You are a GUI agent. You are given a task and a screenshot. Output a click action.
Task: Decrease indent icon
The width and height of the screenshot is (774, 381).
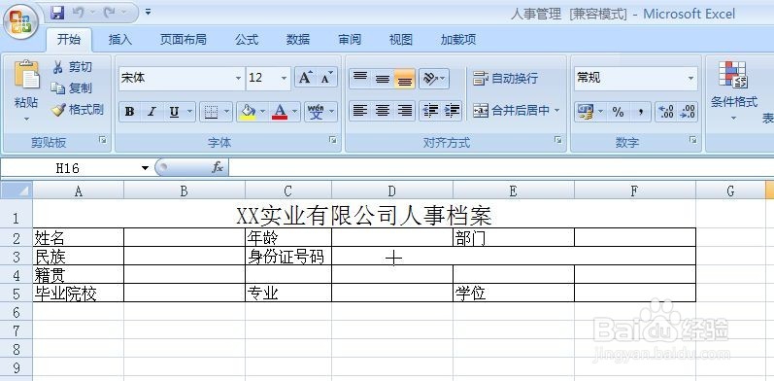[430, 111]
